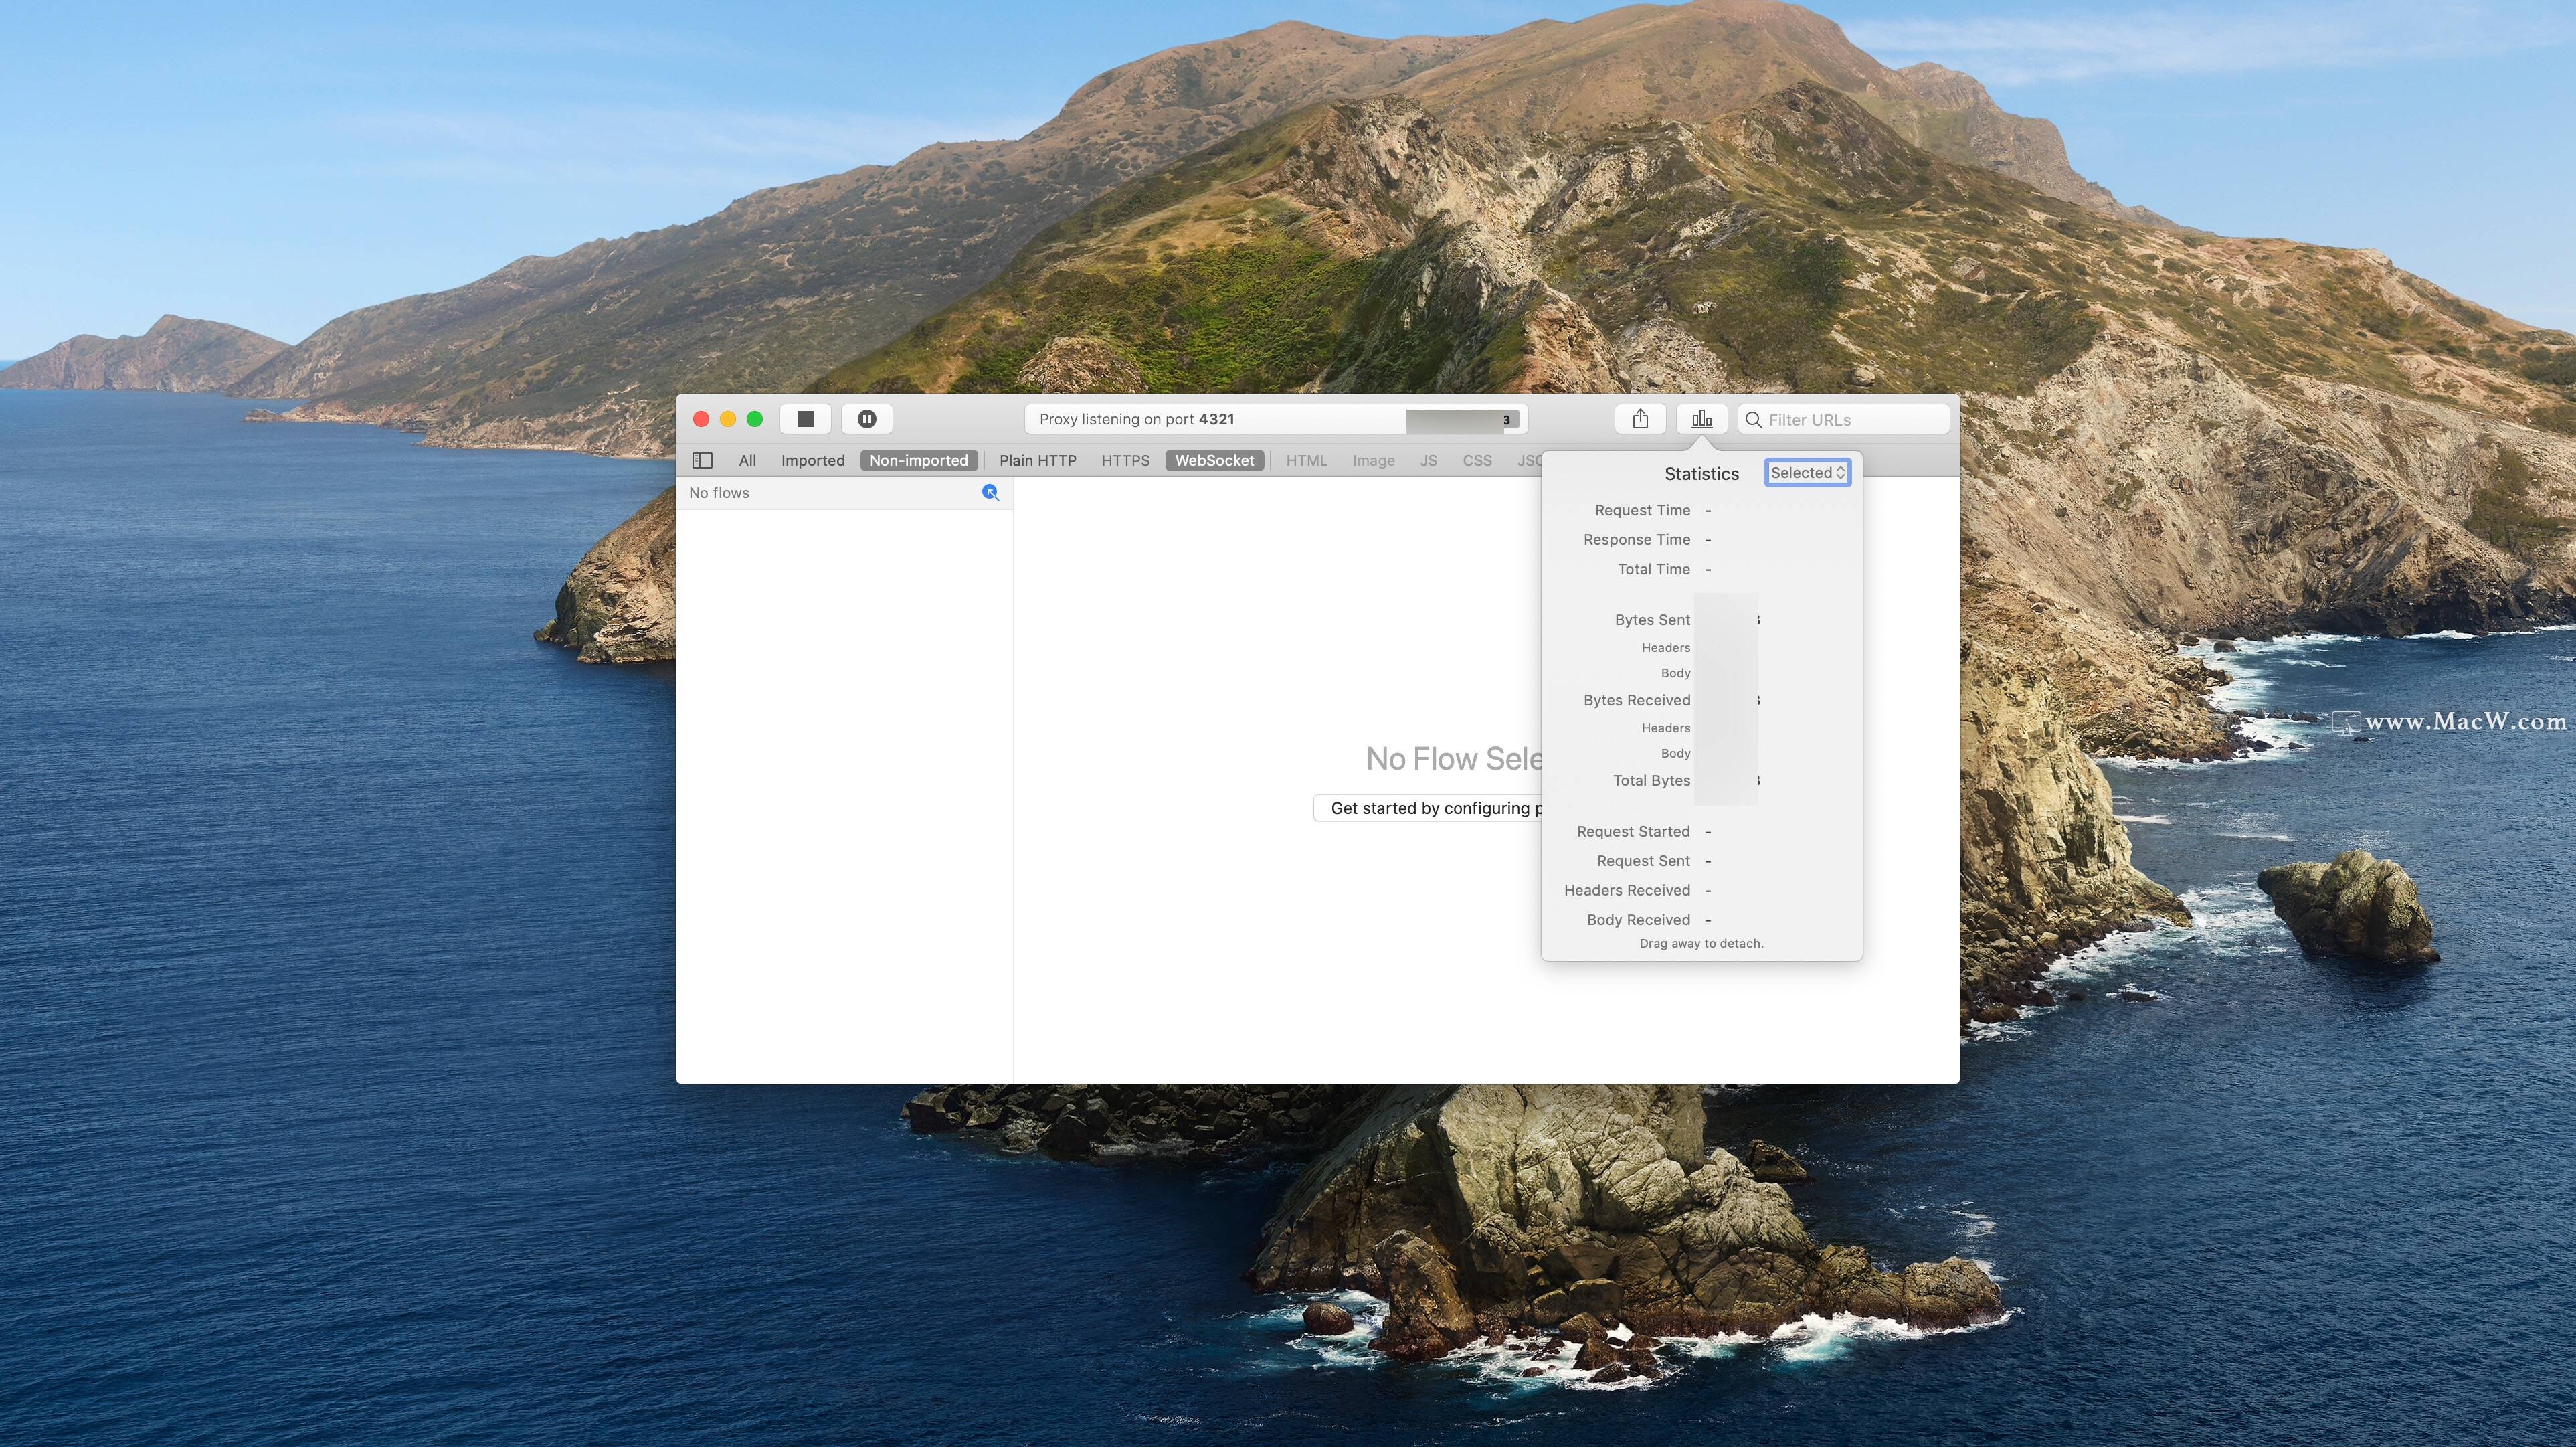Toggle the HTTPS filter

point(1125,460)
